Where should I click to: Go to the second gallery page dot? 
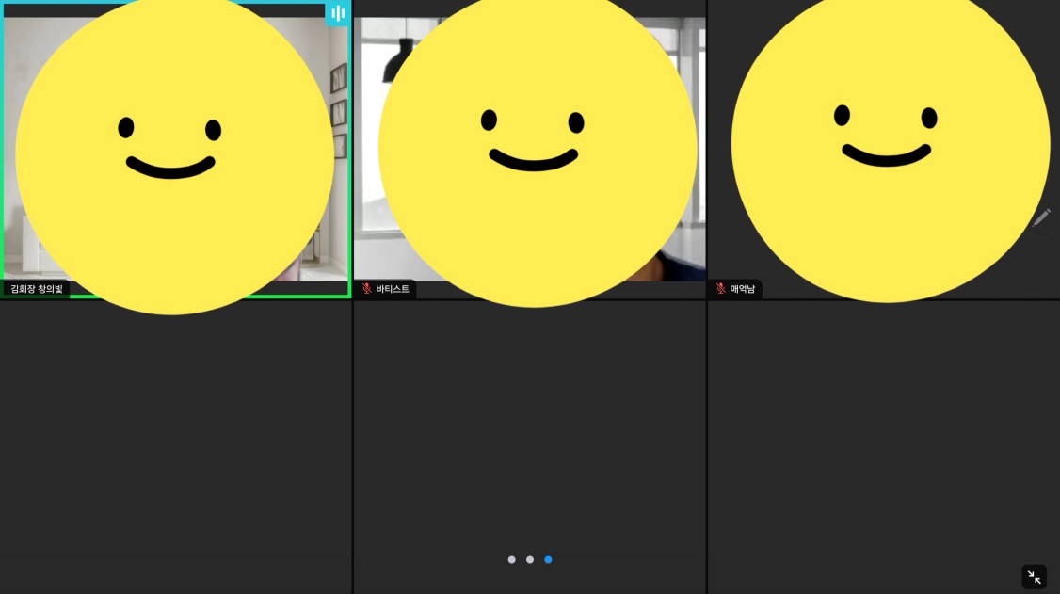(530, 559)
